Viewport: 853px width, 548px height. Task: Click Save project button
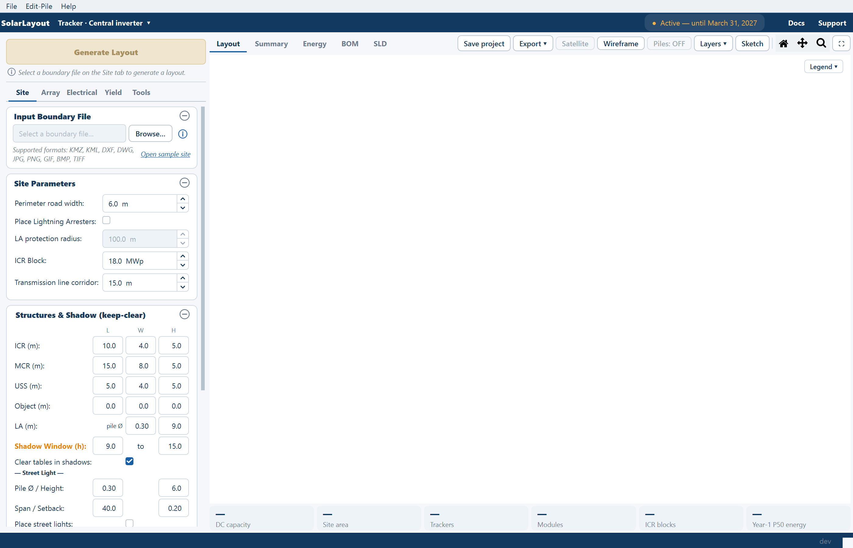[x=483, y=44]
